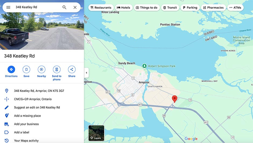The width and height of the screenshot is (253, 143).
Task: Click the red location pin on map
Action: tap(174, 99)
